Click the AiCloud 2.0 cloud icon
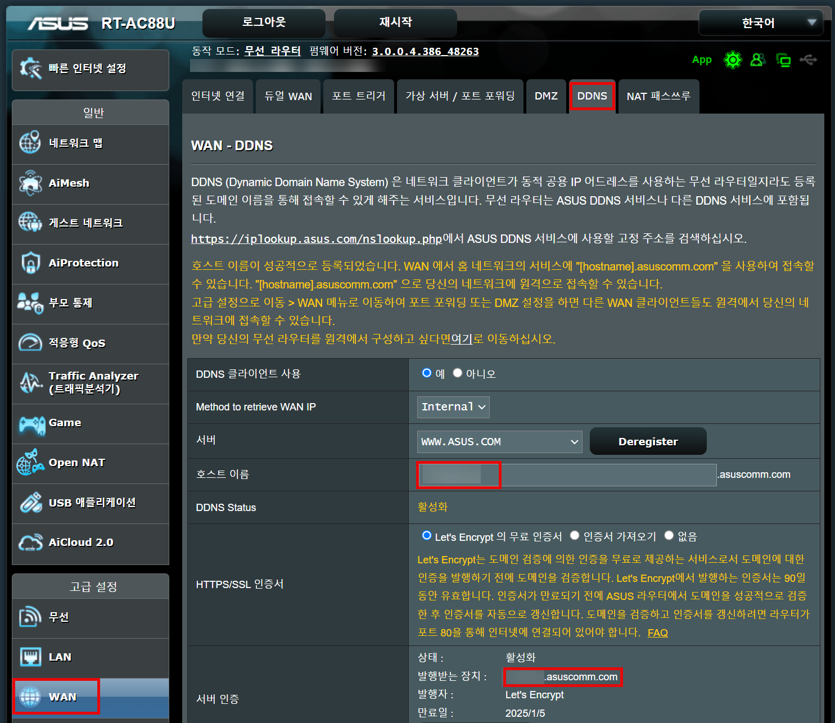 click(30, 542)
